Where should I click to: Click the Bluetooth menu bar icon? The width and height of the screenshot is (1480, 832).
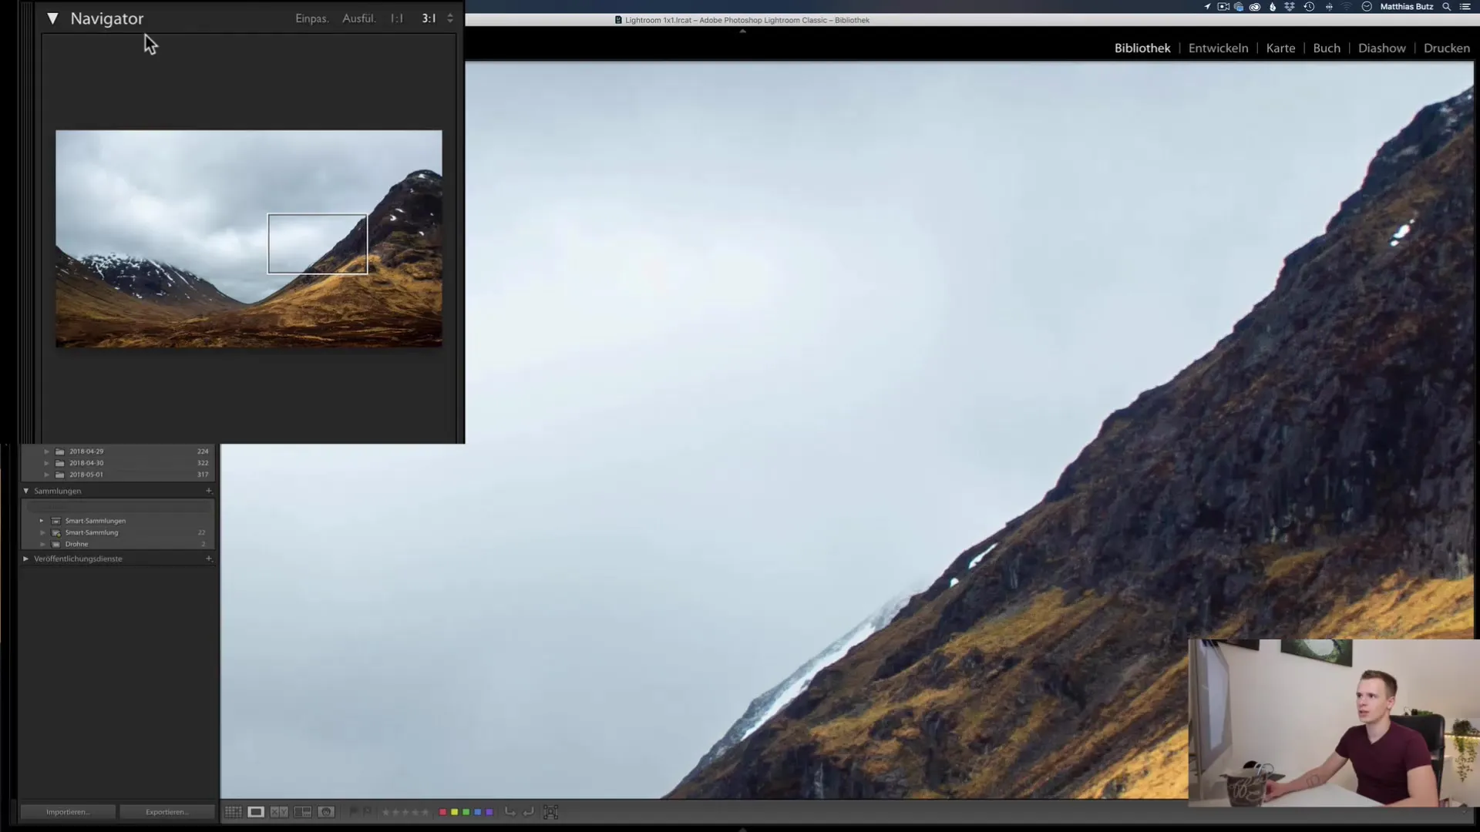(x=1329, y=6)
